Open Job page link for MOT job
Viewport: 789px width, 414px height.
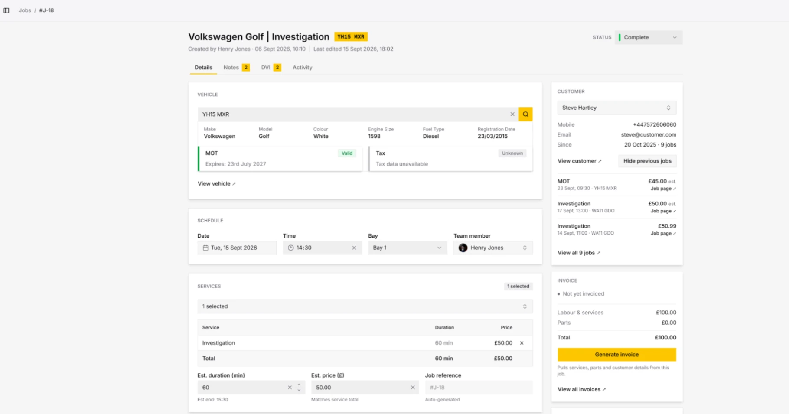(x=663, y=189)
